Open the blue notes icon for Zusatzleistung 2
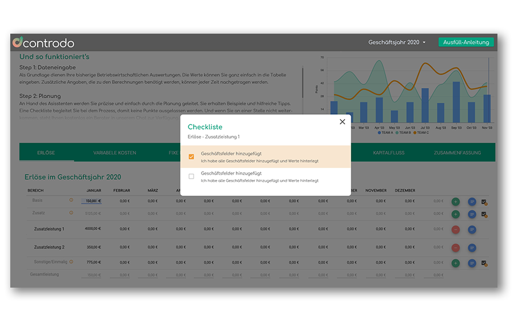 [472, 248]
